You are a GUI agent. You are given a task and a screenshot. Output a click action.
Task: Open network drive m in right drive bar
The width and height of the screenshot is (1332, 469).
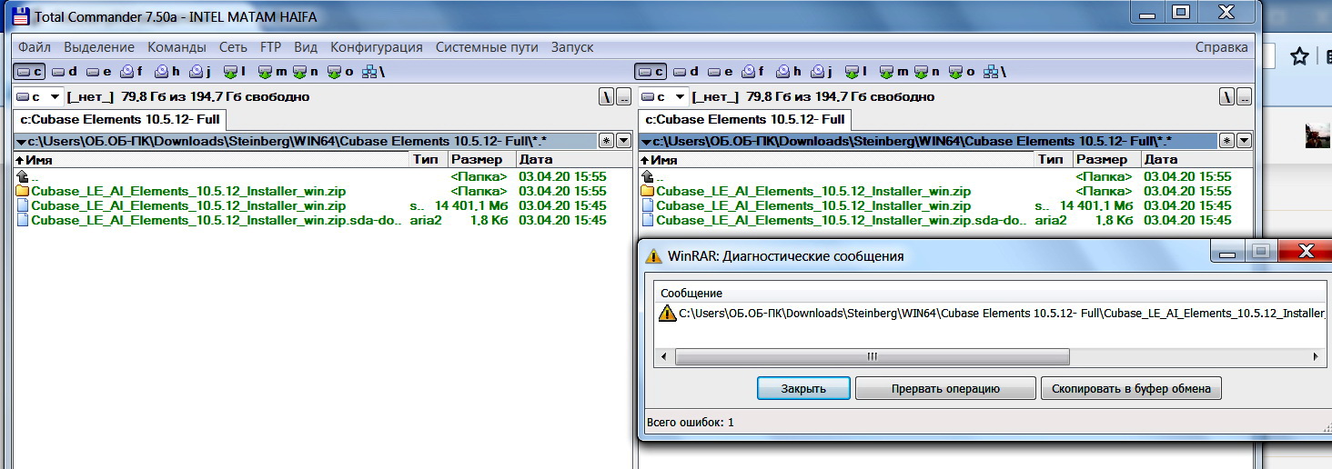893,71
